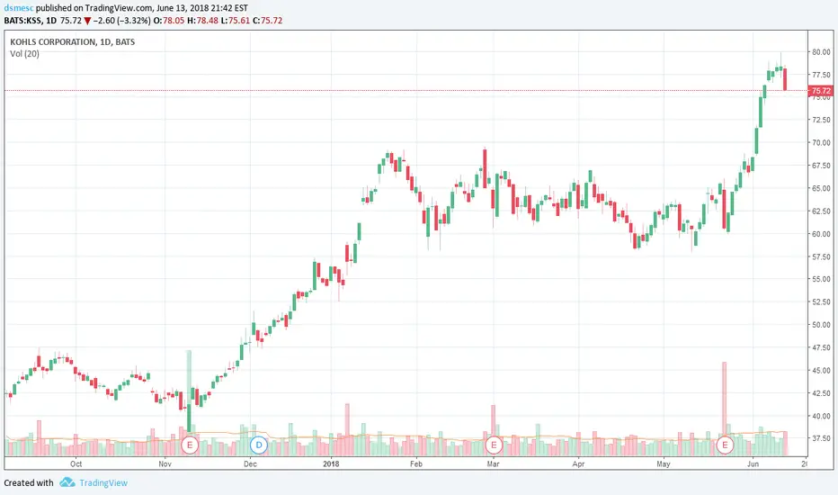
Task: Click the earnings E marker in November
Action: click(x=190, y=445)
